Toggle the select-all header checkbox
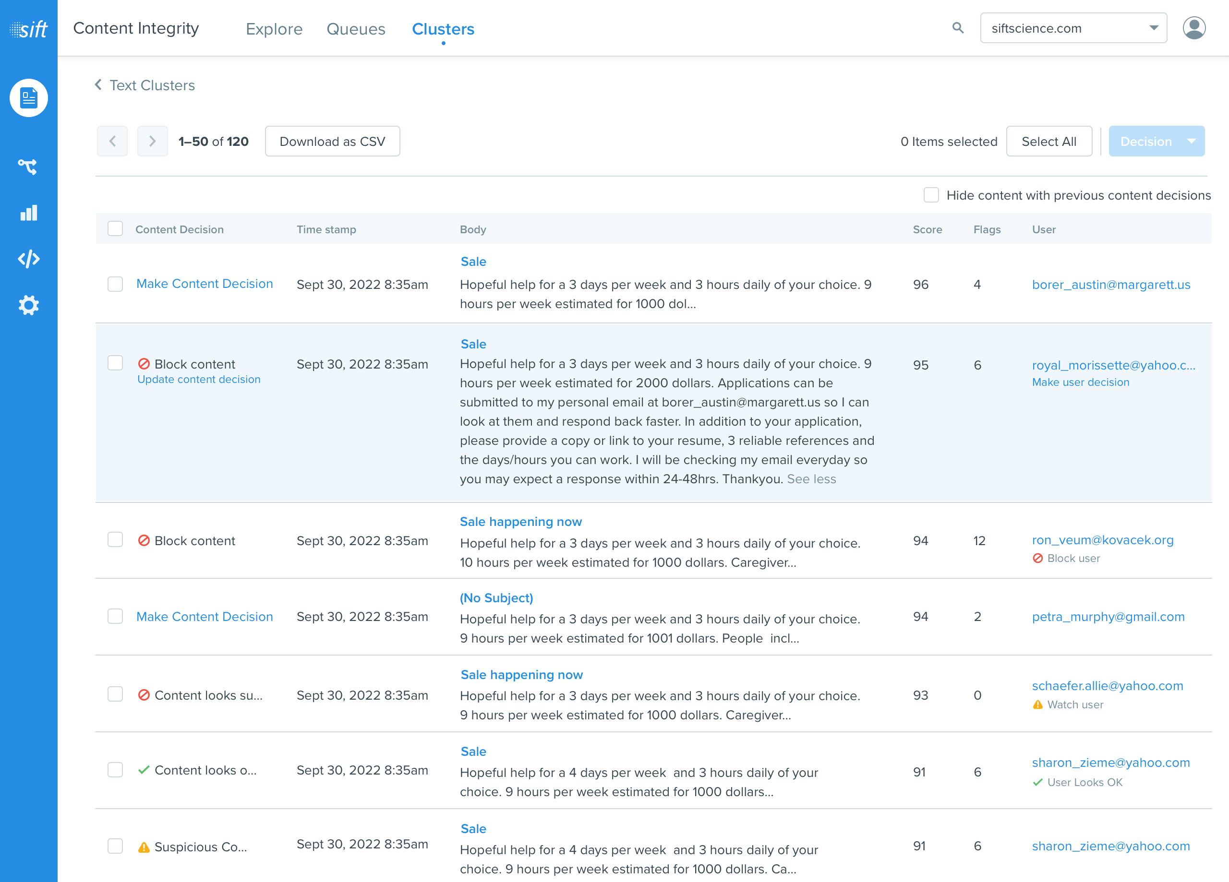The image size is (1229, 882). 115,228
